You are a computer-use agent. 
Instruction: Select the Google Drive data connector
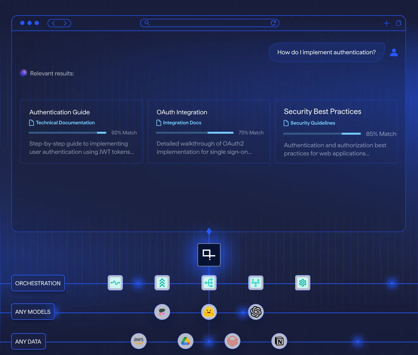tap(185, 341)
